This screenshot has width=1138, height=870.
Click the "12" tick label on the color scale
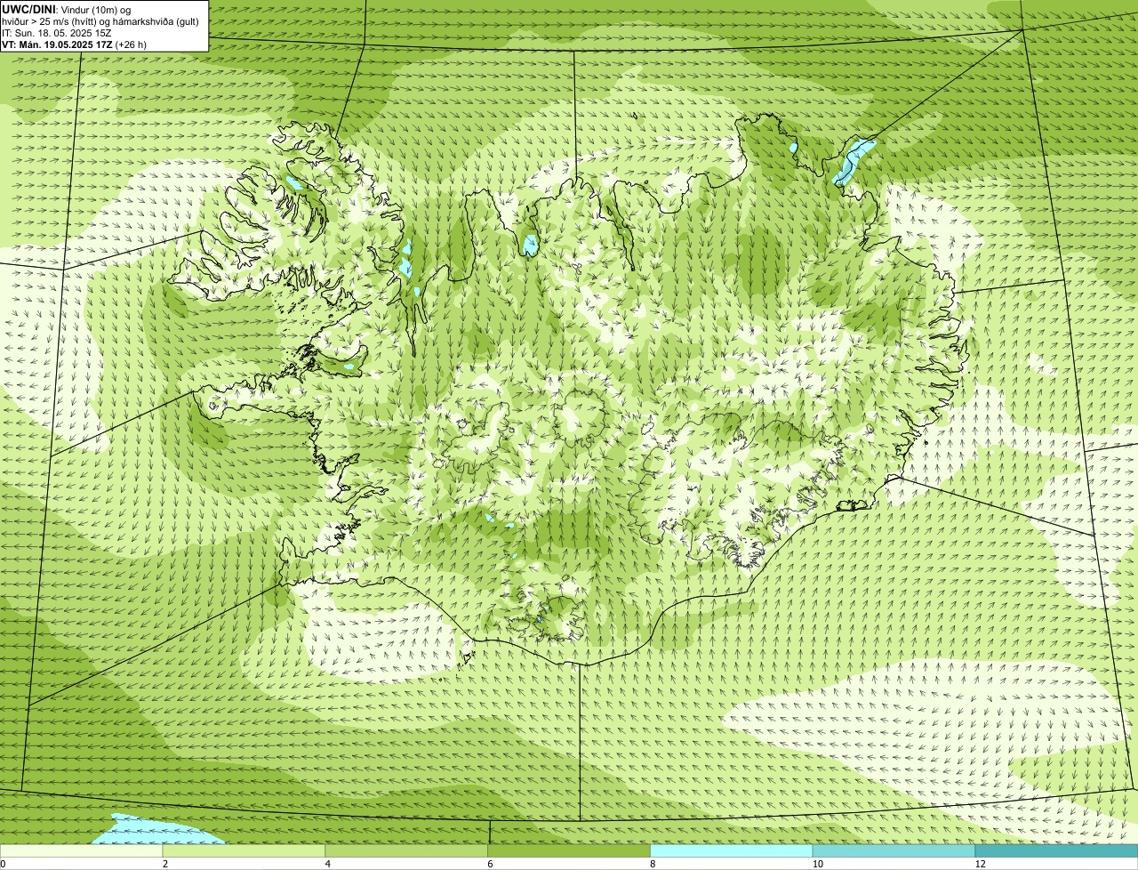[x=980, y=864]
